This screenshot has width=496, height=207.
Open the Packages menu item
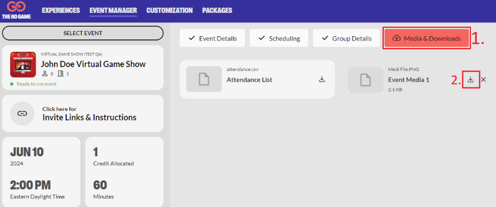[218, 11]
